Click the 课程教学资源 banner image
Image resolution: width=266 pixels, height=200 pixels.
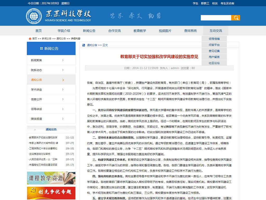pos(51,178)
